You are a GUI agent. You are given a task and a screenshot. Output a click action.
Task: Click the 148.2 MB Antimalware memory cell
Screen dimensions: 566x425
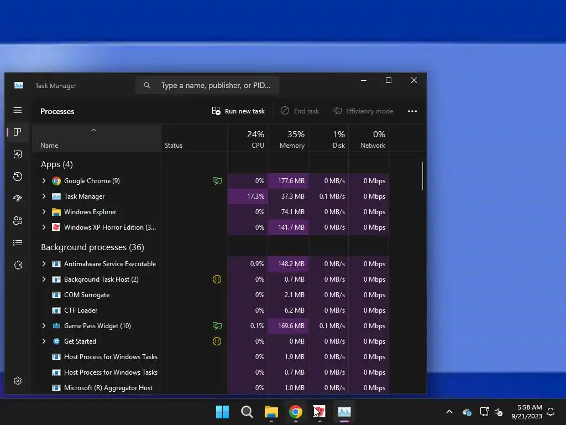(288, 264)
